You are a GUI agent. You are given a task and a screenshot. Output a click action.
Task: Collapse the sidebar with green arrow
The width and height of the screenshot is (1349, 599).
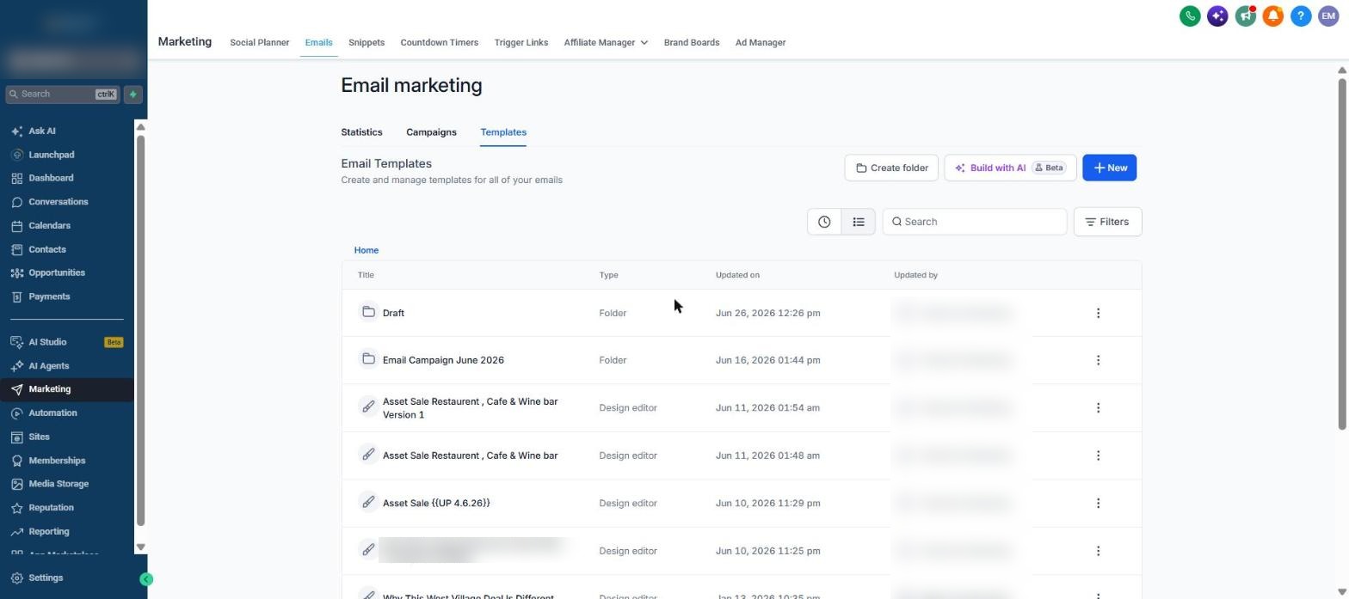click(146, 579)
